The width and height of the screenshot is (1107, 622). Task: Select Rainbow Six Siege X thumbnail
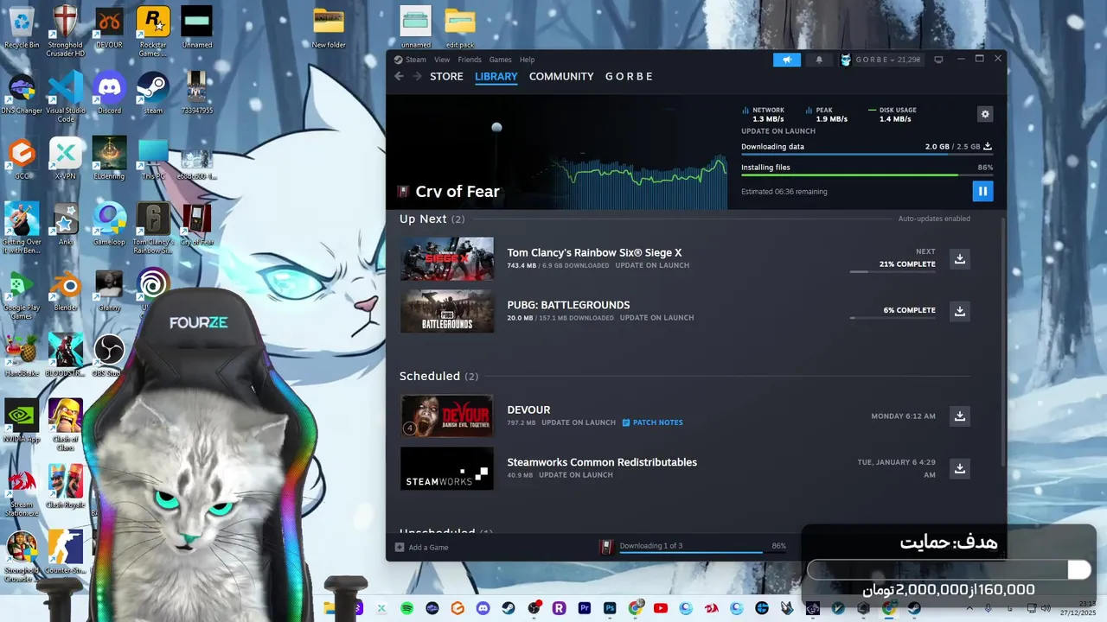[447, 259]
